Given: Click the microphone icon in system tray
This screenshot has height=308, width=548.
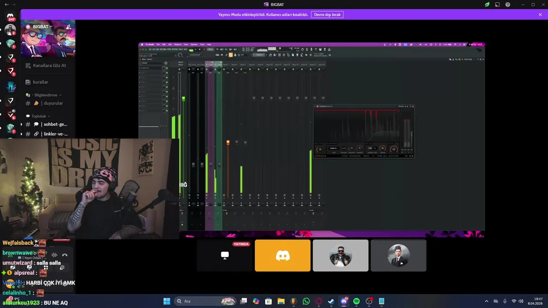Looking at the screenshot, I should coord(505,301).
